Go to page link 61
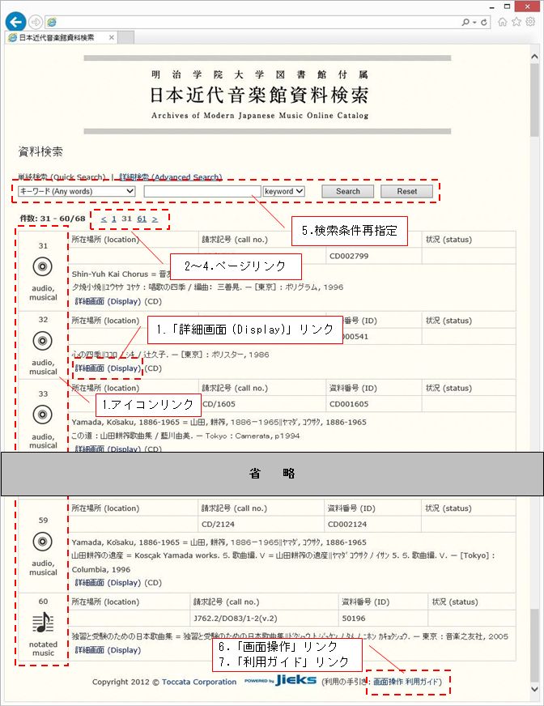The image size is (544, 706). 142,219
